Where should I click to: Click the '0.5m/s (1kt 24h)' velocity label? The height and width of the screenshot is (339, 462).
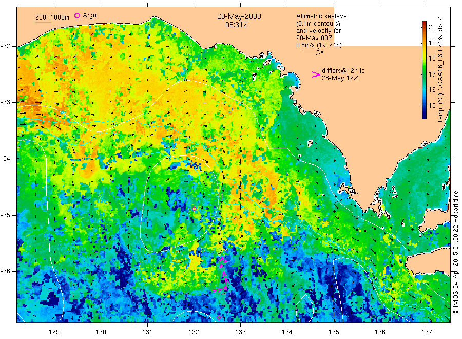pos(319,45)
